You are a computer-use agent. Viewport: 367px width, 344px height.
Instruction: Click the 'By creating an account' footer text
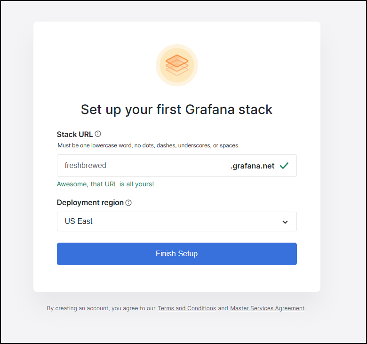[x=101, y=308]
